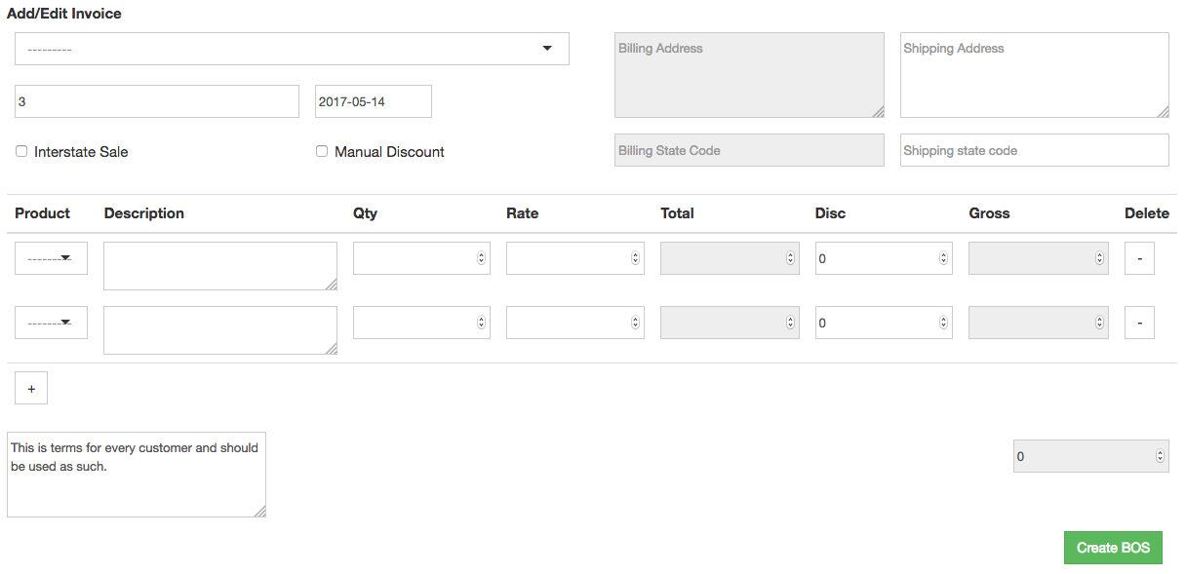Open the customer selection dropdown

click(x=293, y=49)
